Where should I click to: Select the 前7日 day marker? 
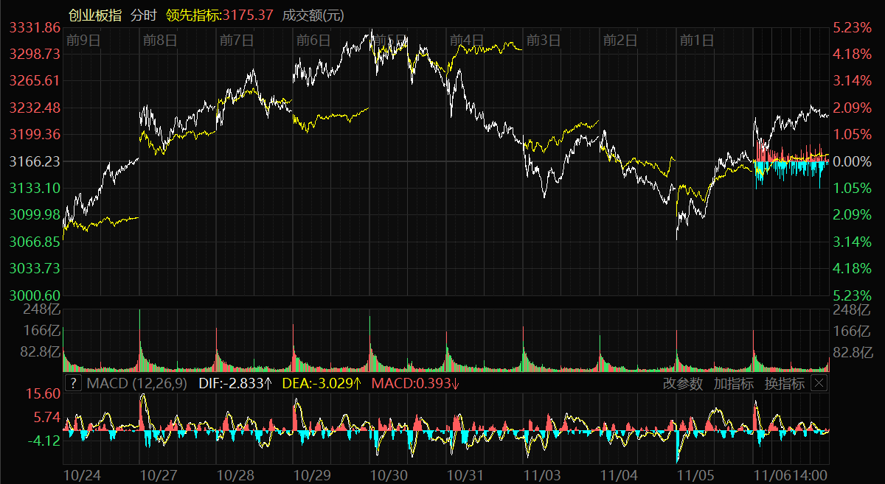tap(237, 40)
